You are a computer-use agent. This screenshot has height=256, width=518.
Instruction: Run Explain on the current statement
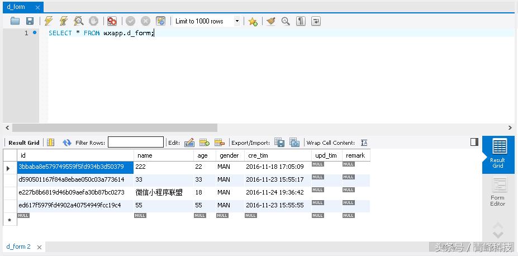[x=79, y=21]
